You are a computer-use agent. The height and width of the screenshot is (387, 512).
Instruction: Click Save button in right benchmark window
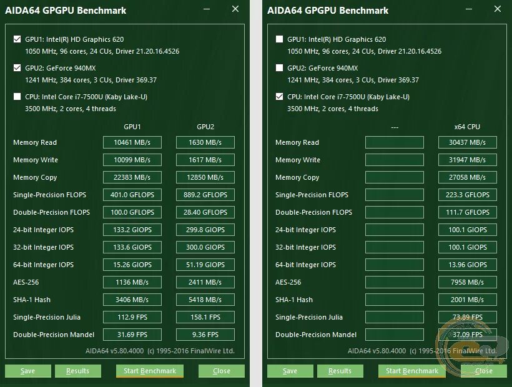click(x=290, y=371)
